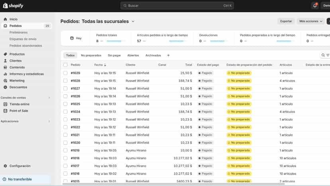Click the Point of Sale icon
This screenshot has width=330, height=186.
pyautogui.click(x=5, y=111)
